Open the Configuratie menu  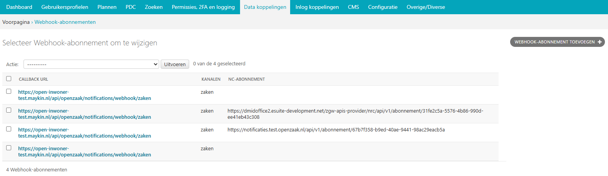383,7
